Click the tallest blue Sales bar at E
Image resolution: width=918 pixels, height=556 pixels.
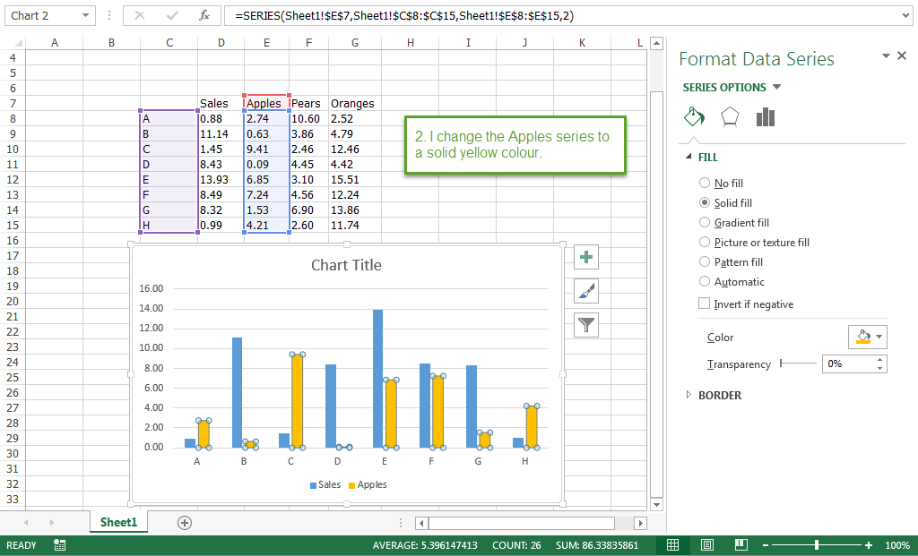(x=377, y=379)
